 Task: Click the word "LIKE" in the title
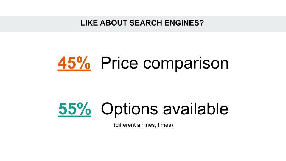click(x=87, y=24)
